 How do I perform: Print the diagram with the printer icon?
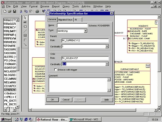(x=37, y=11)
